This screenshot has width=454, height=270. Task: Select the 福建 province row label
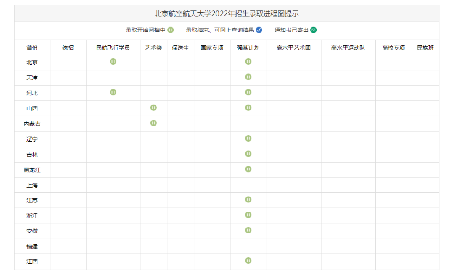32,246
